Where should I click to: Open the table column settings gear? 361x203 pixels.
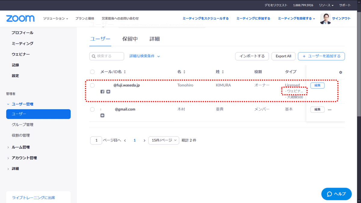340,72
